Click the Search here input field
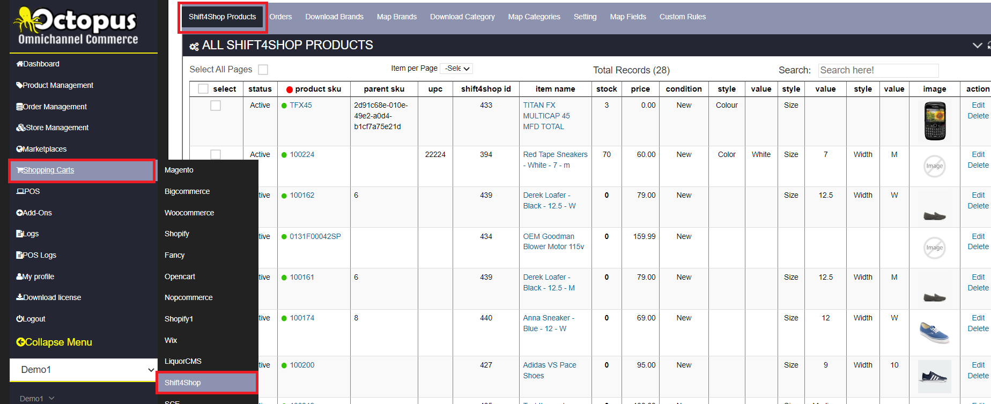Image resolution: width=991 pixels, height=404 pixels. point(878,70)
